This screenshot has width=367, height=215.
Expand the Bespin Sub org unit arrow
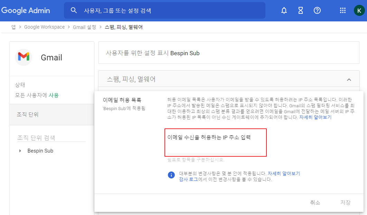tap(20, 151)
